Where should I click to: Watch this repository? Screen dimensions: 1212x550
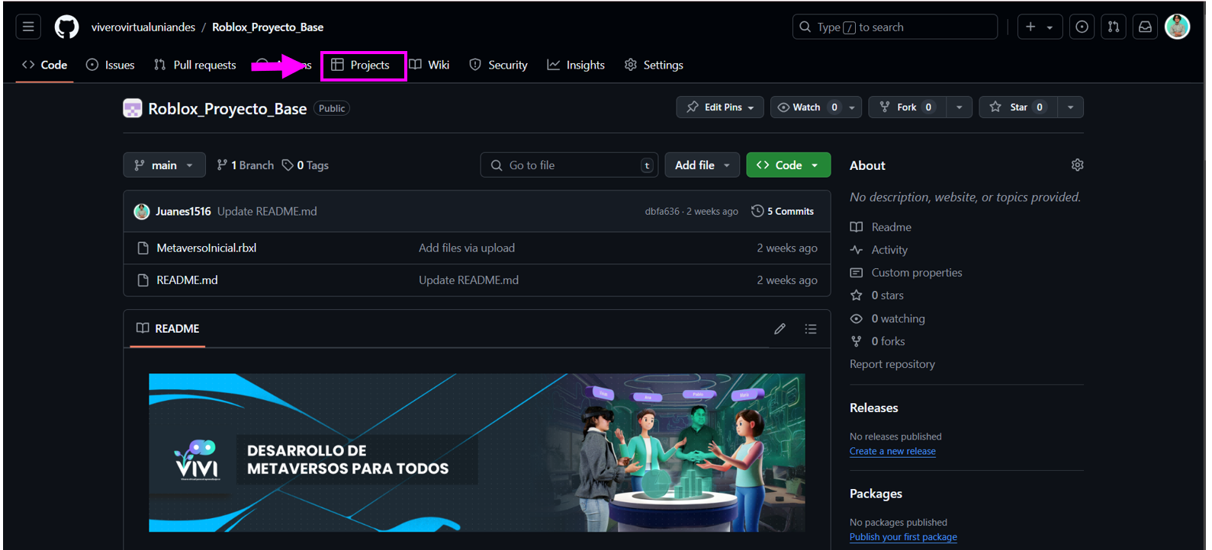point(807,107)
